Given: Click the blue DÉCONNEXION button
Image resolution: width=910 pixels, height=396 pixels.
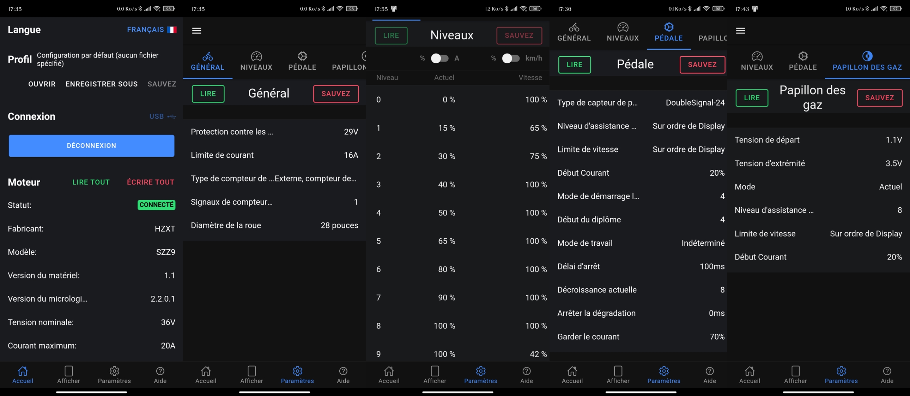Looking at the screenshot, I should coord(91,146).
